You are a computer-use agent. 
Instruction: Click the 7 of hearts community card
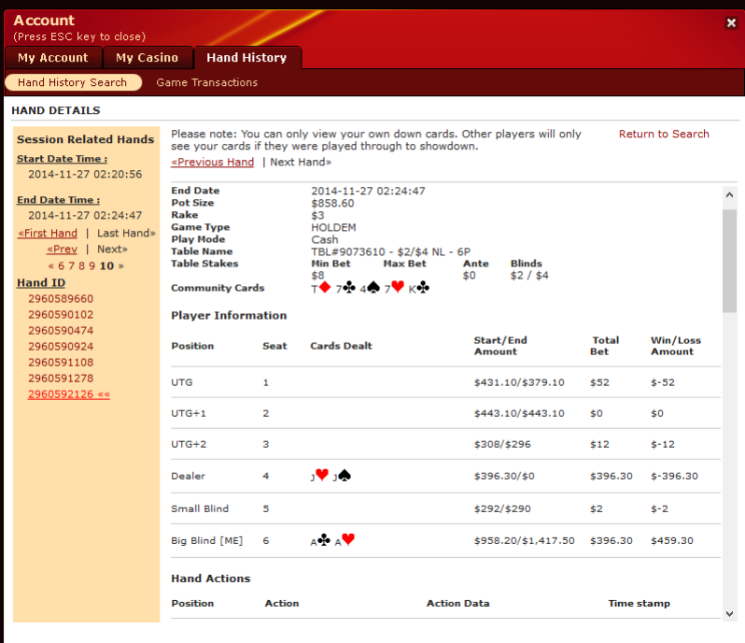pyautogui.click(x=394, y=288)
